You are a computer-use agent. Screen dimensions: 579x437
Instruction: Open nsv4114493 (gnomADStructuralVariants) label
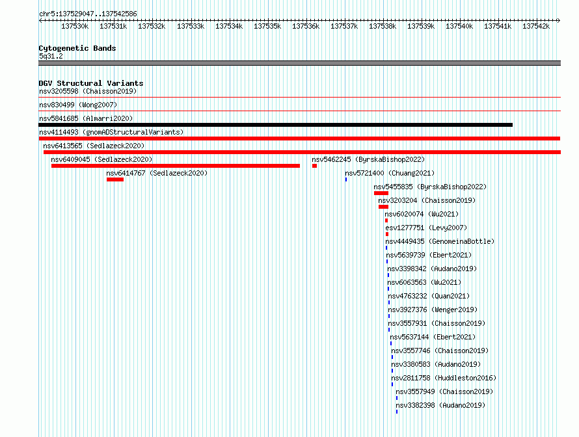click(x=111, y=132)
